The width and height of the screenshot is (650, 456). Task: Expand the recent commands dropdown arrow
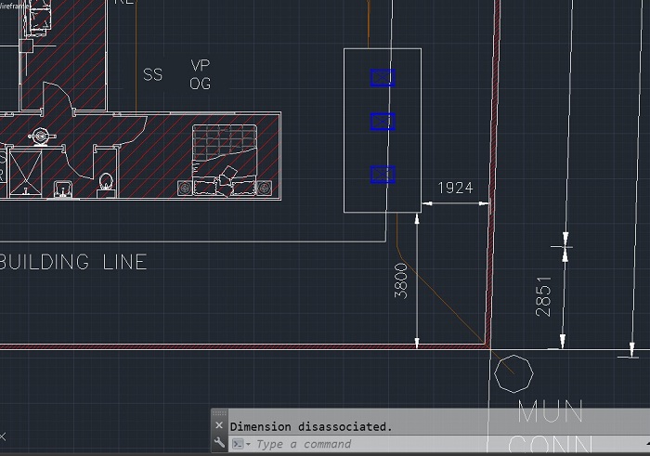point(248,445)
